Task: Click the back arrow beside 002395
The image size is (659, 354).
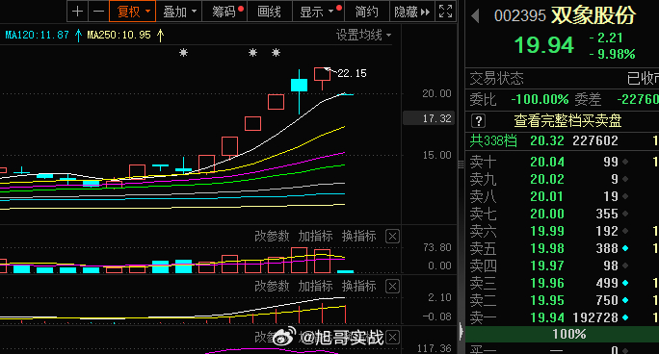Action: [475, 16]
